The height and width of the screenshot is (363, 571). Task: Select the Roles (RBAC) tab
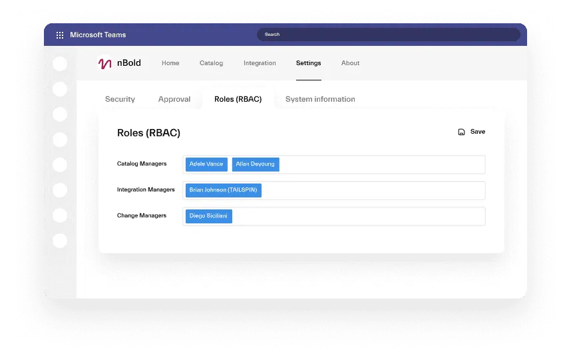click(x=238, y=99)
